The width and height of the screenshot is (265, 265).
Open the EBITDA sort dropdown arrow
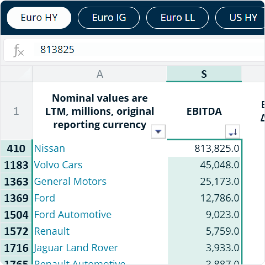coord(233,132)
